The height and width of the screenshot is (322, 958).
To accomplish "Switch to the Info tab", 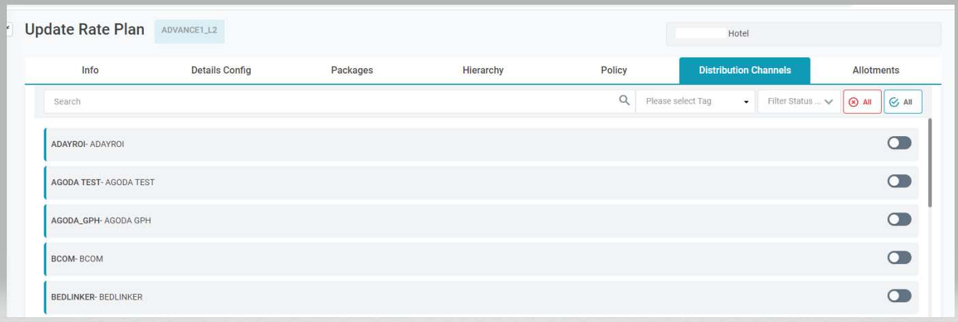I will coord(90,70).
